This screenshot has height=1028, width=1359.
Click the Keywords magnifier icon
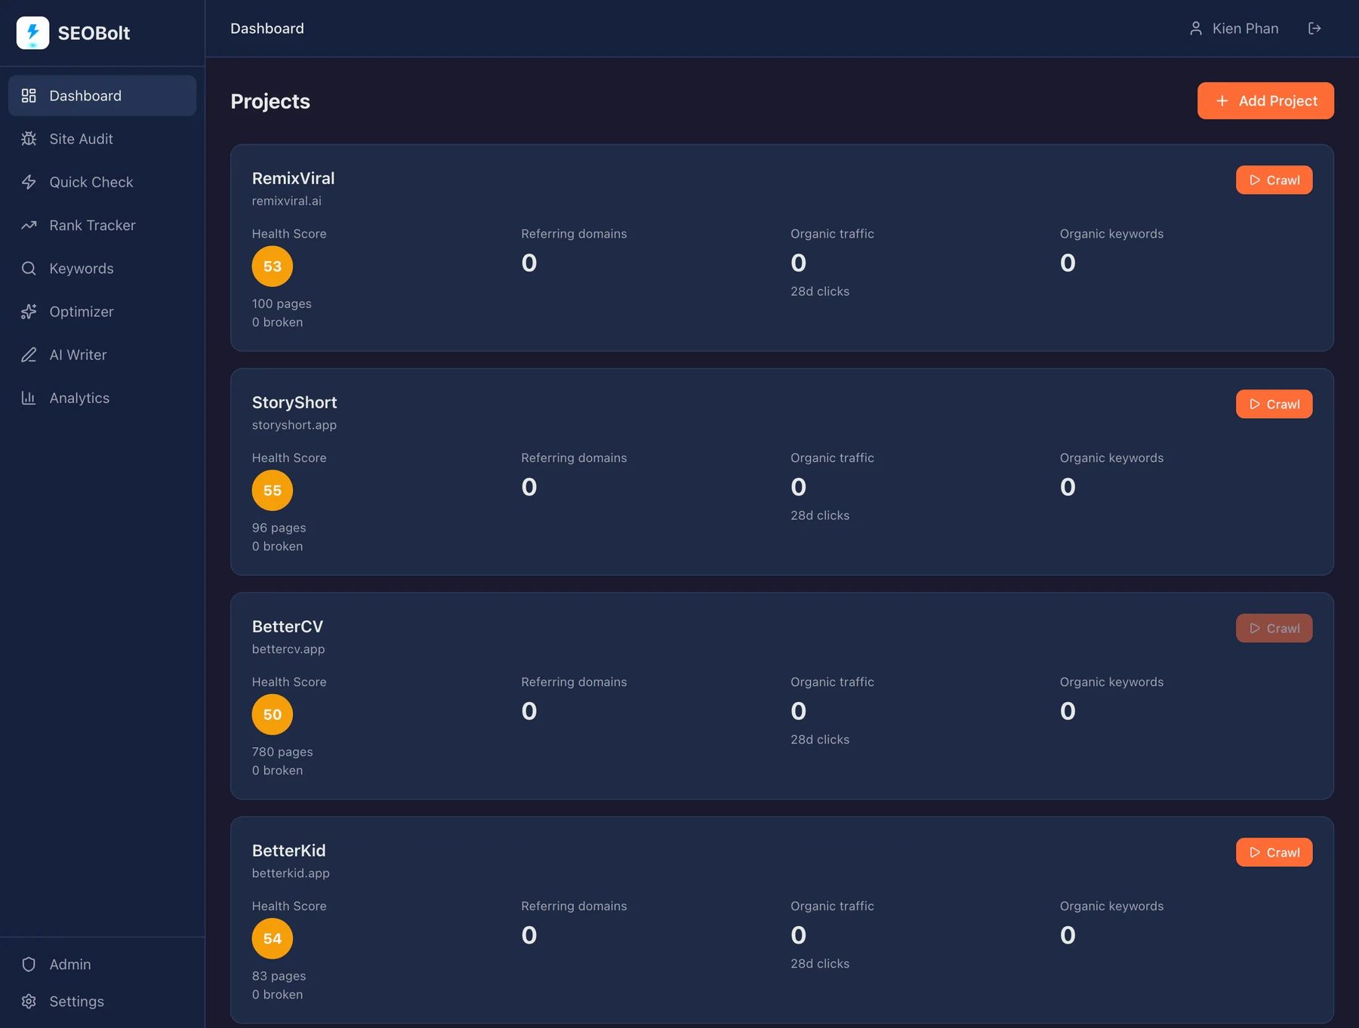(29, 268)
